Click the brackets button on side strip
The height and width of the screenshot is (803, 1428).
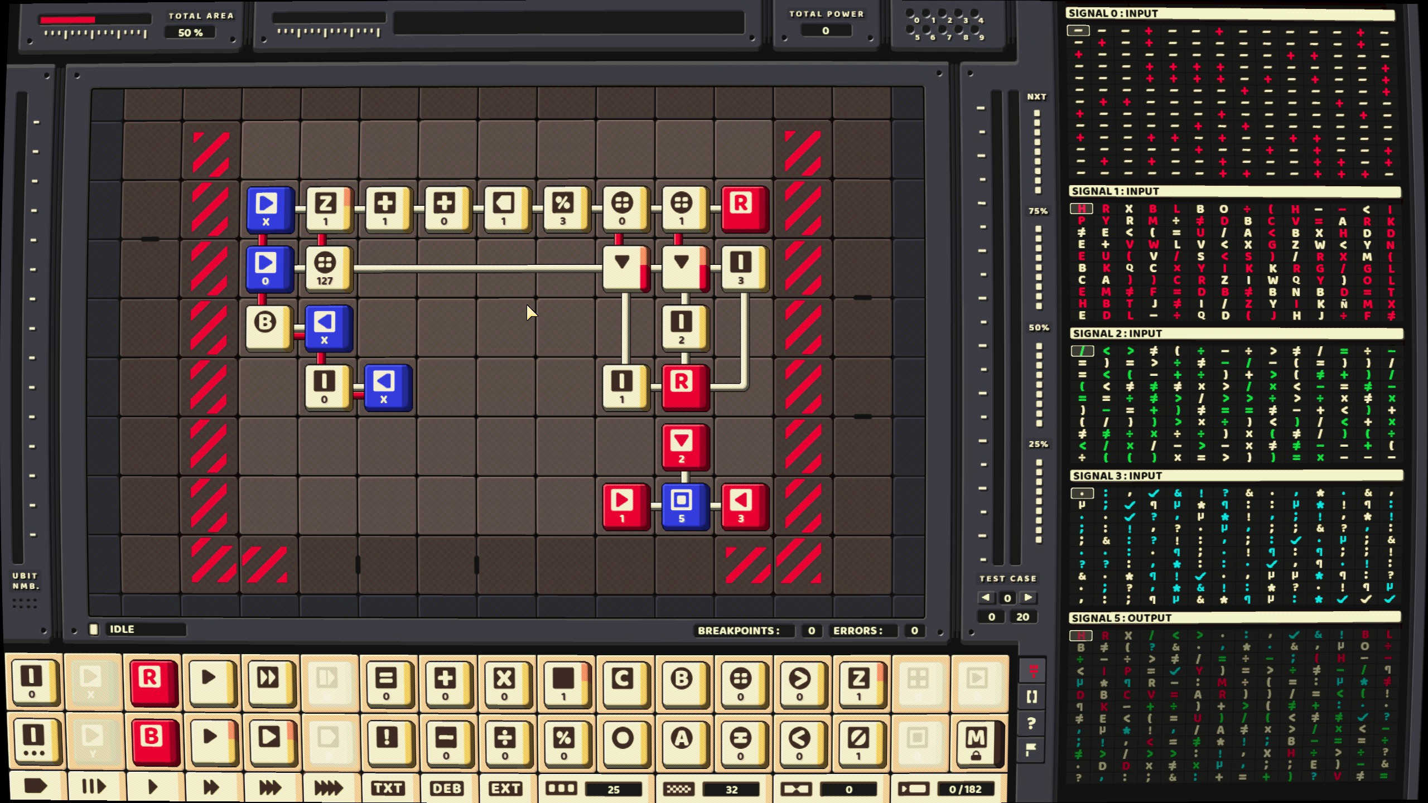[1031, 696]
